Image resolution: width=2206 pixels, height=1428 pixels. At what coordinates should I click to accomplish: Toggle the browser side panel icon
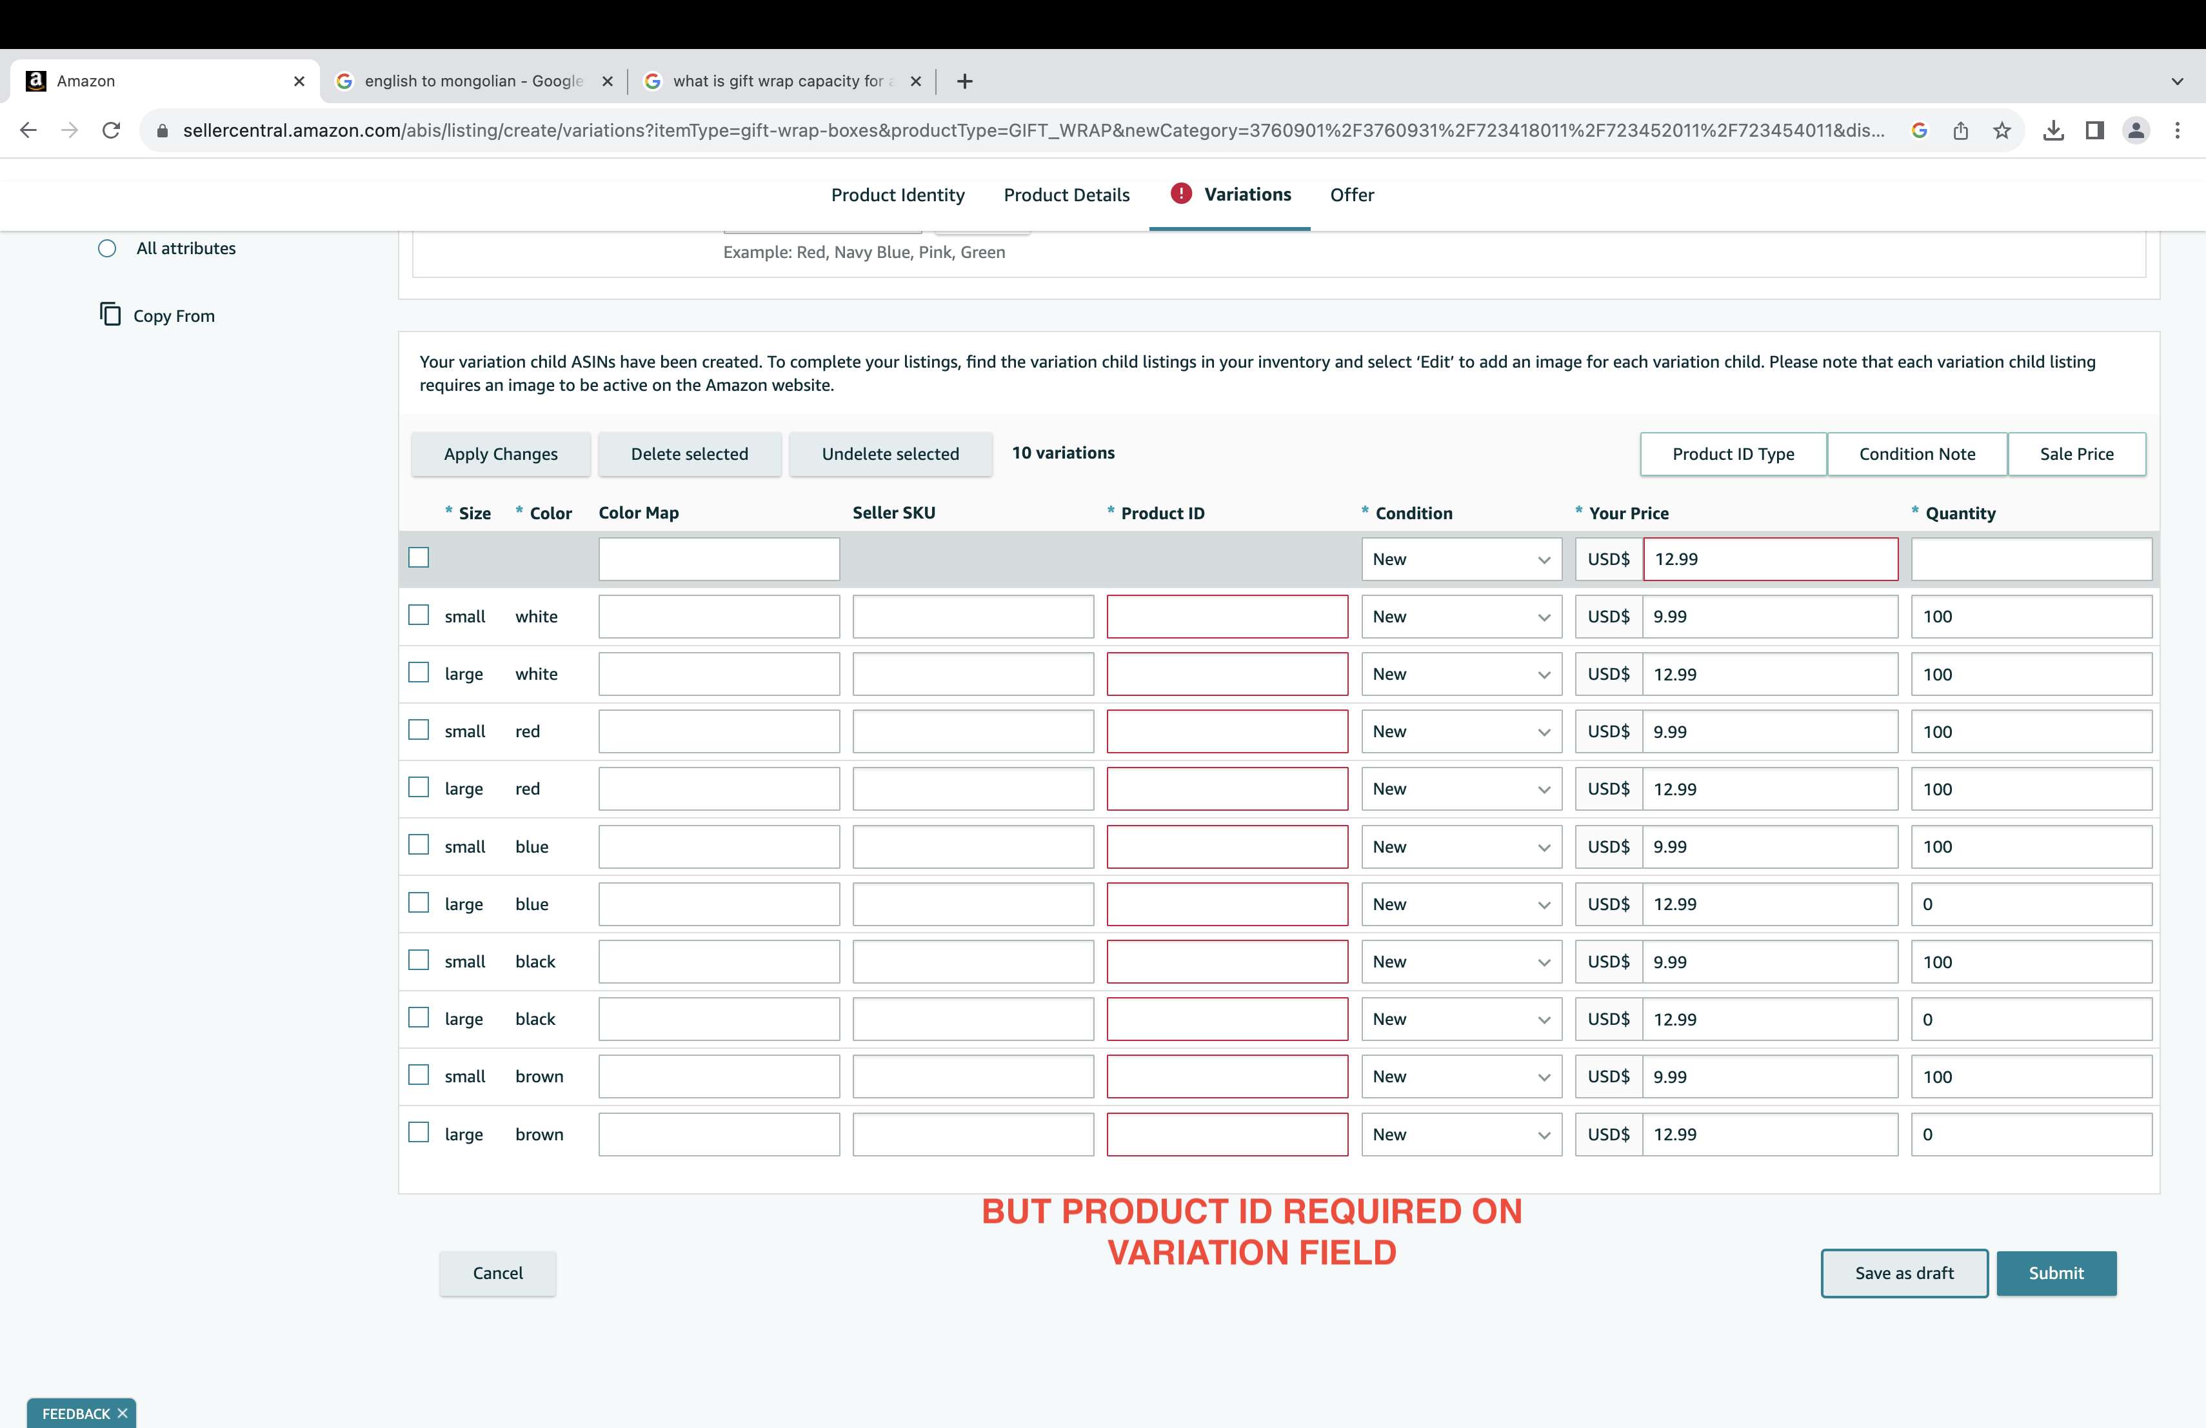[2095, 131]
